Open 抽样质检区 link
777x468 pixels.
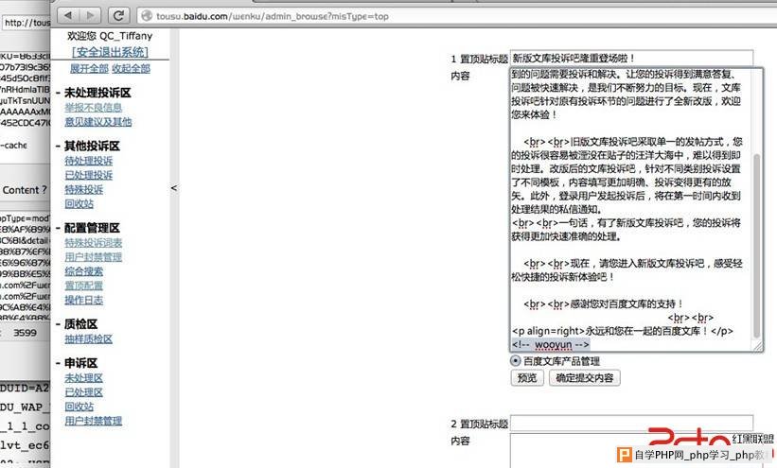point(89,339)
